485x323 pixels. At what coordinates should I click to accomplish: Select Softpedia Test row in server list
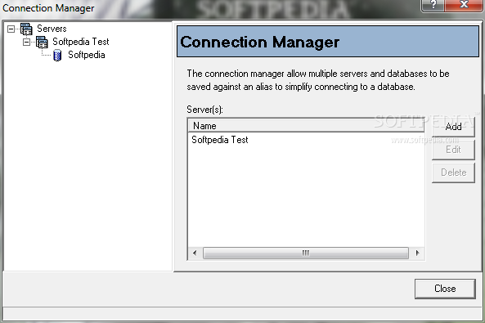pyautogui.click(x=306, y=140)
